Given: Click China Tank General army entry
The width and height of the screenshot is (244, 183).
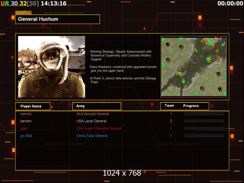Looking at the screenshot, I should 92,136.
